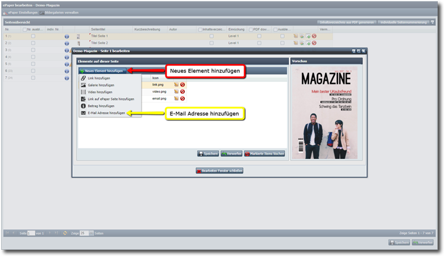
Task: Click first-page icon in pagination bar
Action: [7, 233]
